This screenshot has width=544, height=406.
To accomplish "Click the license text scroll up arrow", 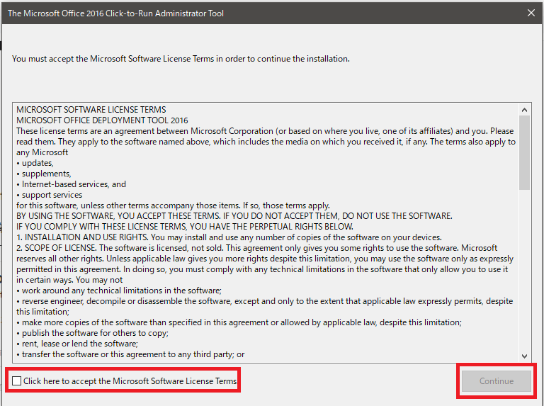I will click(525, 110).
